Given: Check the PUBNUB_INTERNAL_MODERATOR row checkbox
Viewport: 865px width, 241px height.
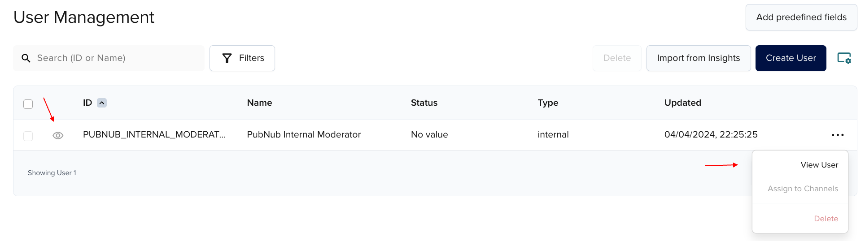Looking at the screenshot, I should 28,136.
